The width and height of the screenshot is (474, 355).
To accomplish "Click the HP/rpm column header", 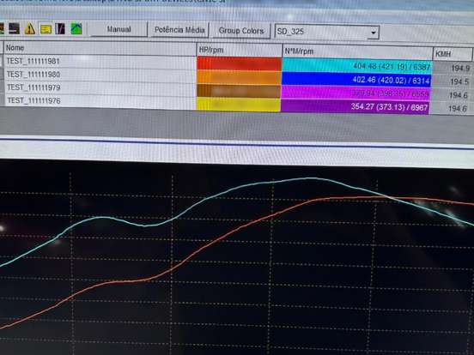I will (239, 50).
